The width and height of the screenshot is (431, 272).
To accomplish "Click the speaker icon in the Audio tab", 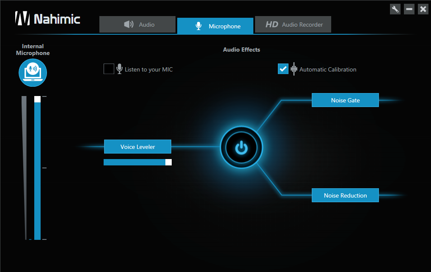I will 129,25.
